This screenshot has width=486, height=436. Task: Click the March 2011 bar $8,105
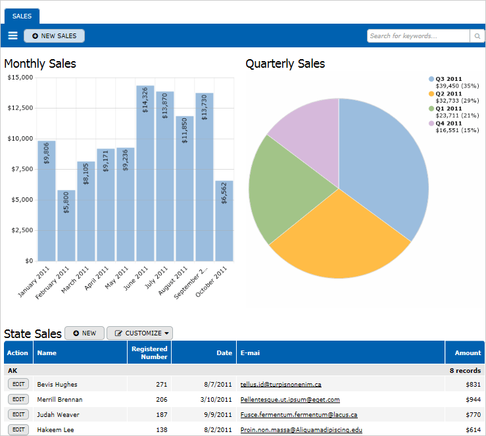click(x=86, y=211)
